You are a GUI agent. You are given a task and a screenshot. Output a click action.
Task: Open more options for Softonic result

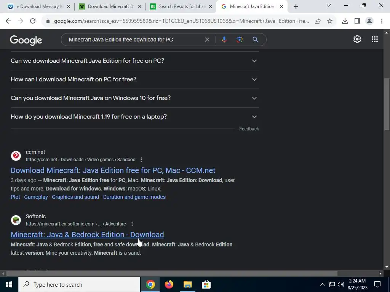pos(132,224)
